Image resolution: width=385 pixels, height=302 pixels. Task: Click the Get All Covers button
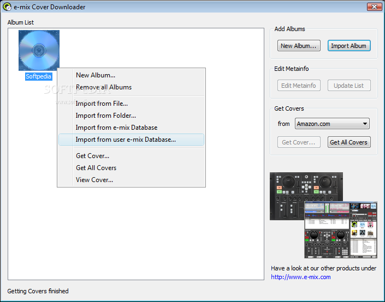point(349,142)
